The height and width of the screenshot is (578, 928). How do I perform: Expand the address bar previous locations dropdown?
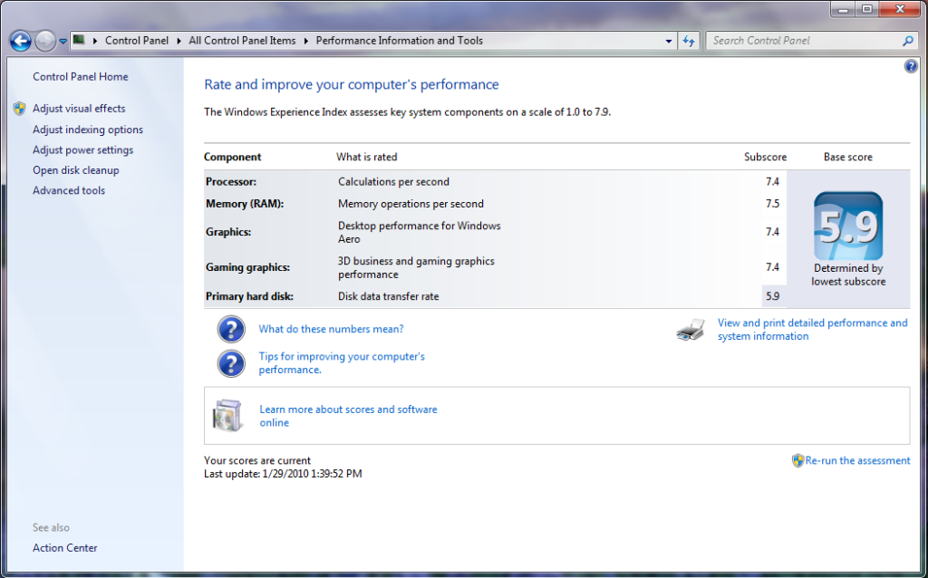click(669, 41)
